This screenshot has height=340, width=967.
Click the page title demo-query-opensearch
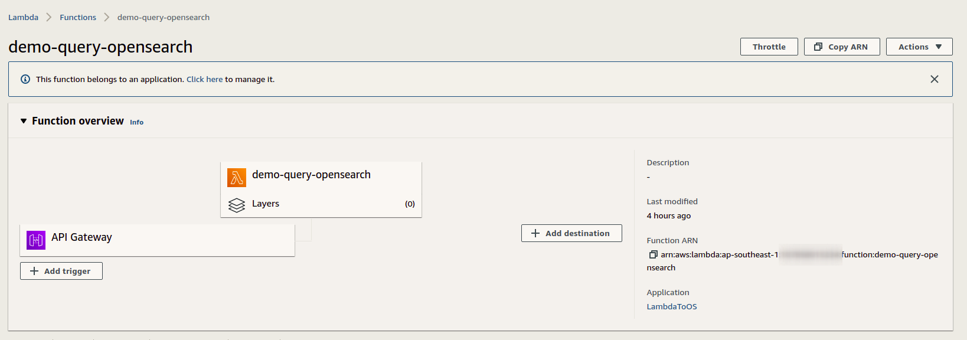tap(100, 47)
